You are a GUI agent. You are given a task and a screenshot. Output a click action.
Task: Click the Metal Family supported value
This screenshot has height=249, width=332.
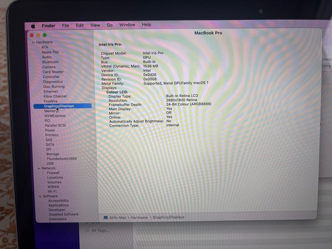coord(176,83)
